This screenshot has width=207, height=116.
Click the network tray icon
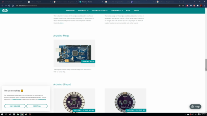(x=193, y=114)
